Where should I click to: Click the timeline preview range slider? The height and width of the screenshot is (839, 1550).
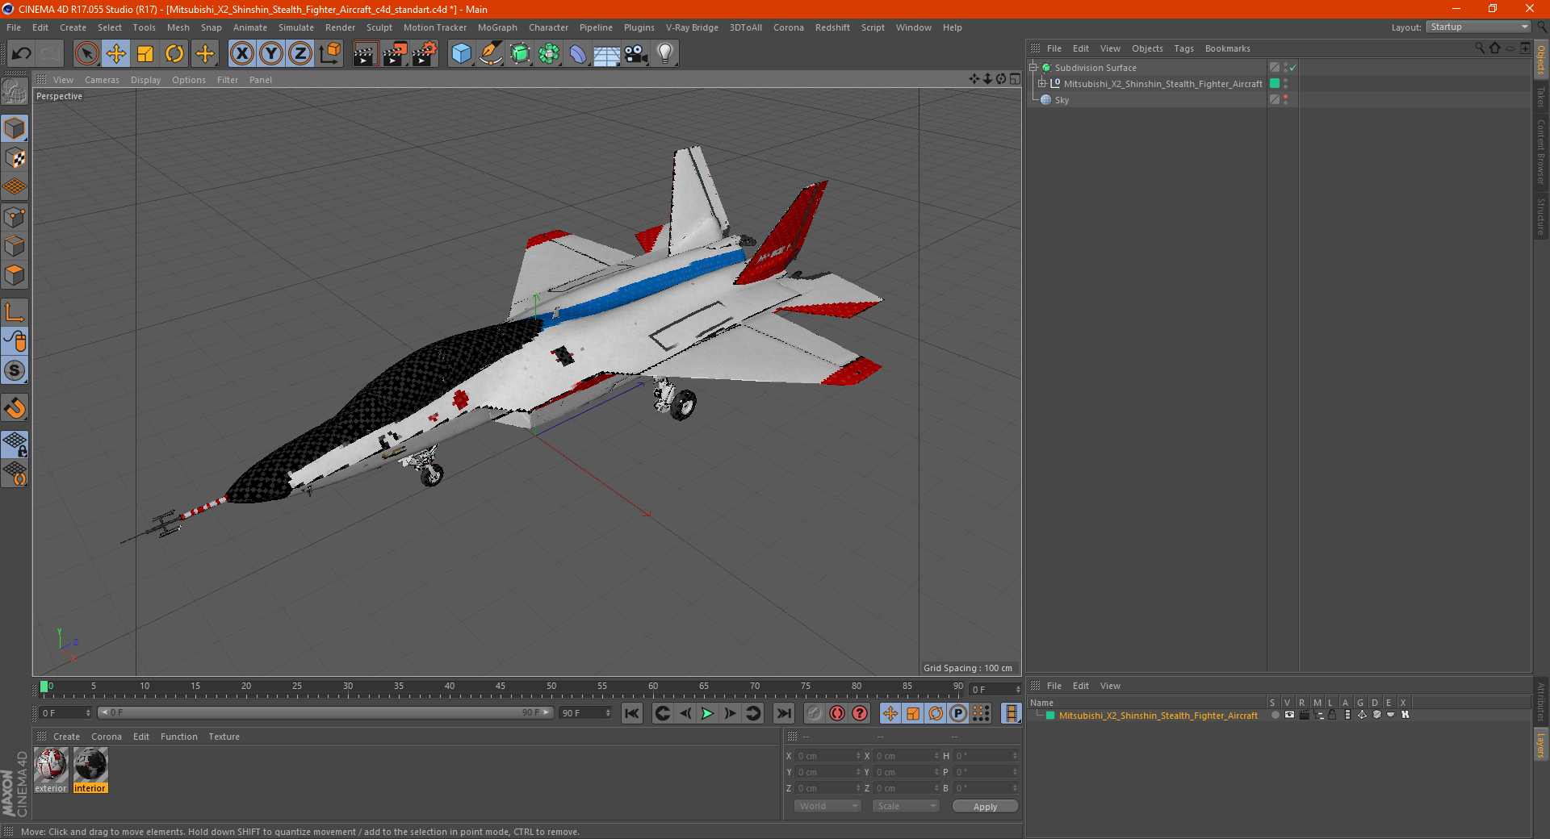tap(325, 712)
